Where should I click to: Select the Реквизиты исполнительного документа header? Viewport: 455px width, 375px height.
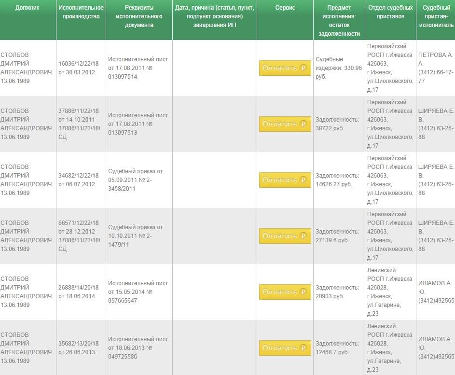pos(139,16)
